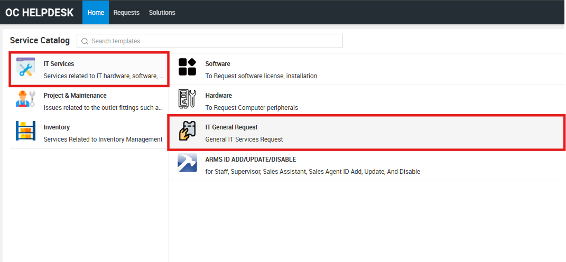Screen dimensions: 566x262
Task: Open the Software template title
Action: click(x=218, y=64)
